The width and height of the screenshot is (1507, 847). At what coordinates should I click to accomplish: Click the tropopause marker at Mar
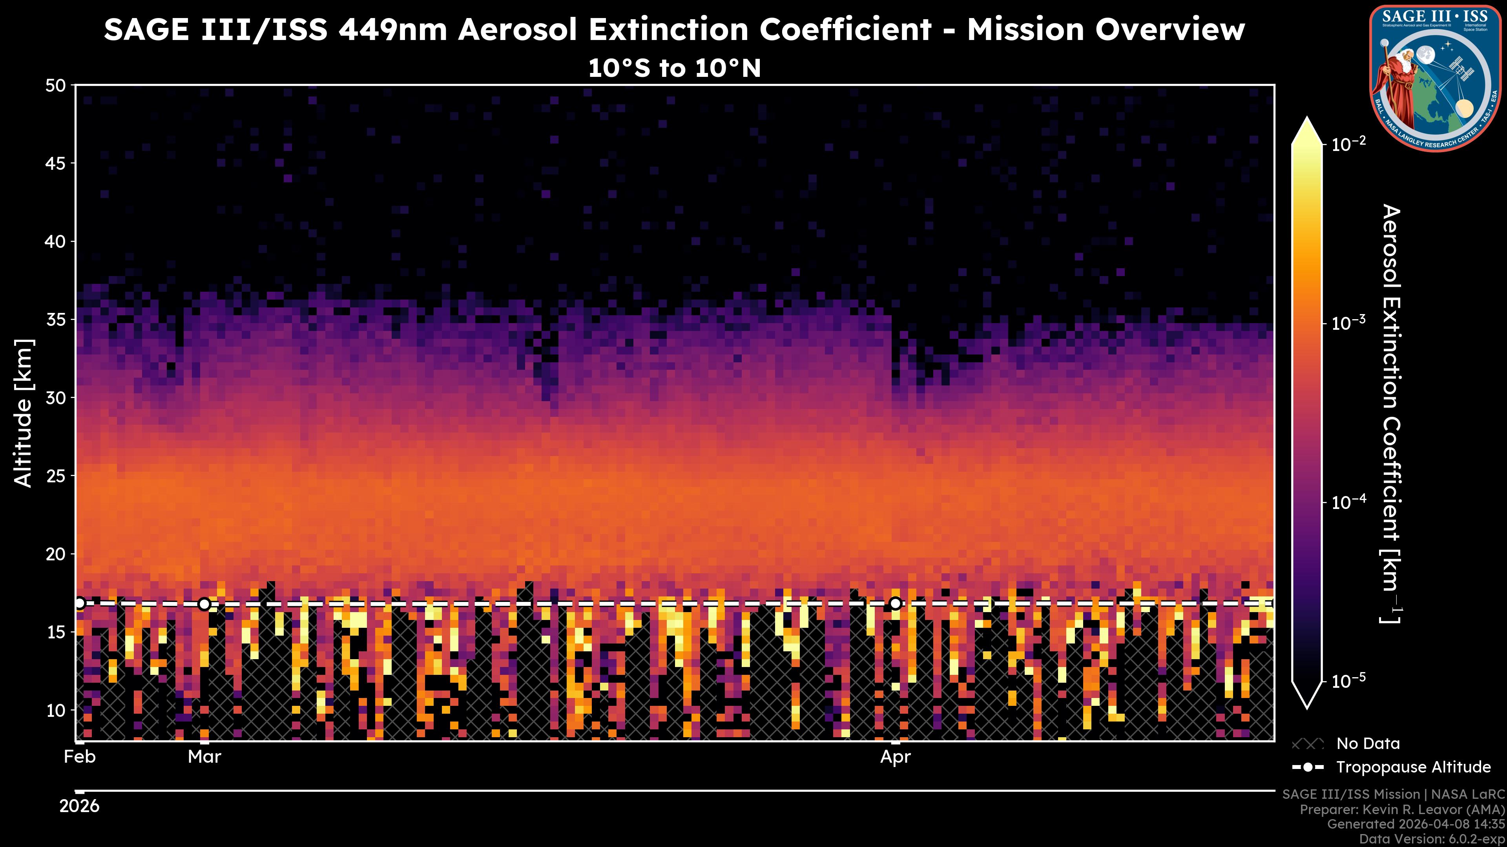click(204, 604)
